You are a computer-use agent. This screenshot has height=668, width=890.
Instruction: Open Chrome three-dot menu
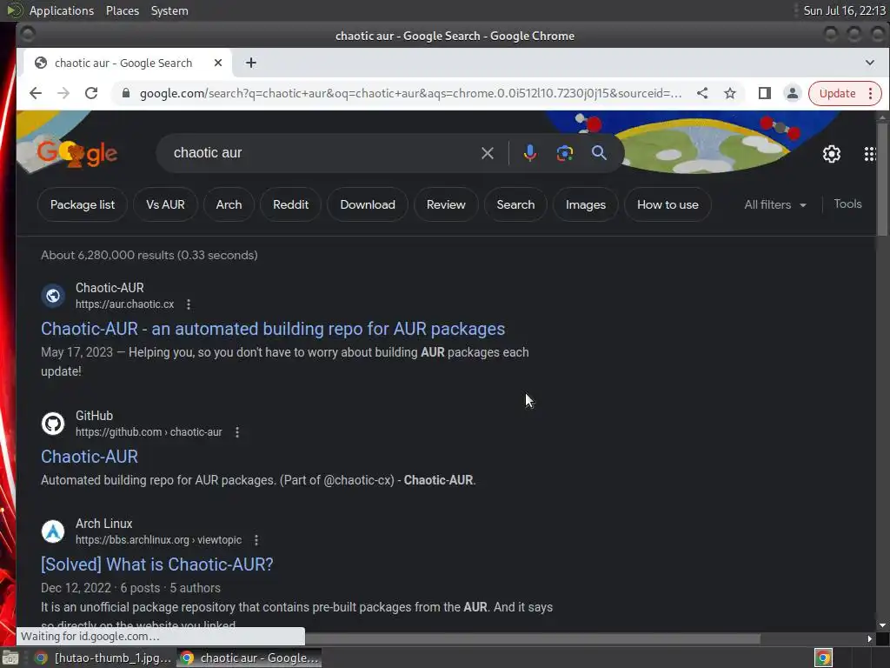(x=871, y=93)
